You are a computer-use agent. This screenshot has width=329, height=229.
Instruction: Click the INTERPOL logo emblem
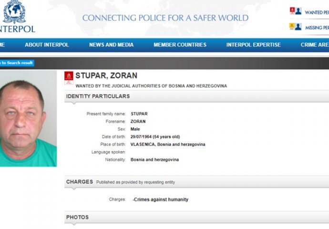(15, 12)
